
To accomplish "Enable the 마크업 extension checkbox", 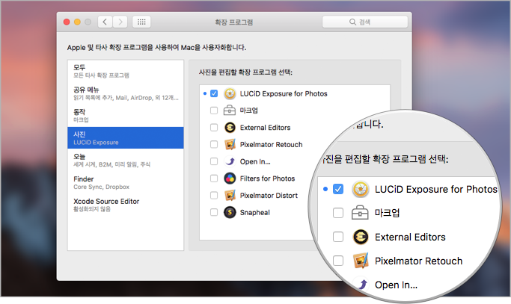I will click(214, 111).
